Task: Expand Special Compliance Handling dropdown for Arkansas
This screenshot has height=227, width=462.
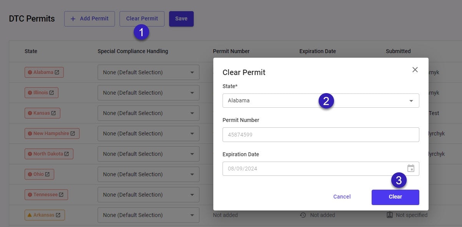Action: 148,215
